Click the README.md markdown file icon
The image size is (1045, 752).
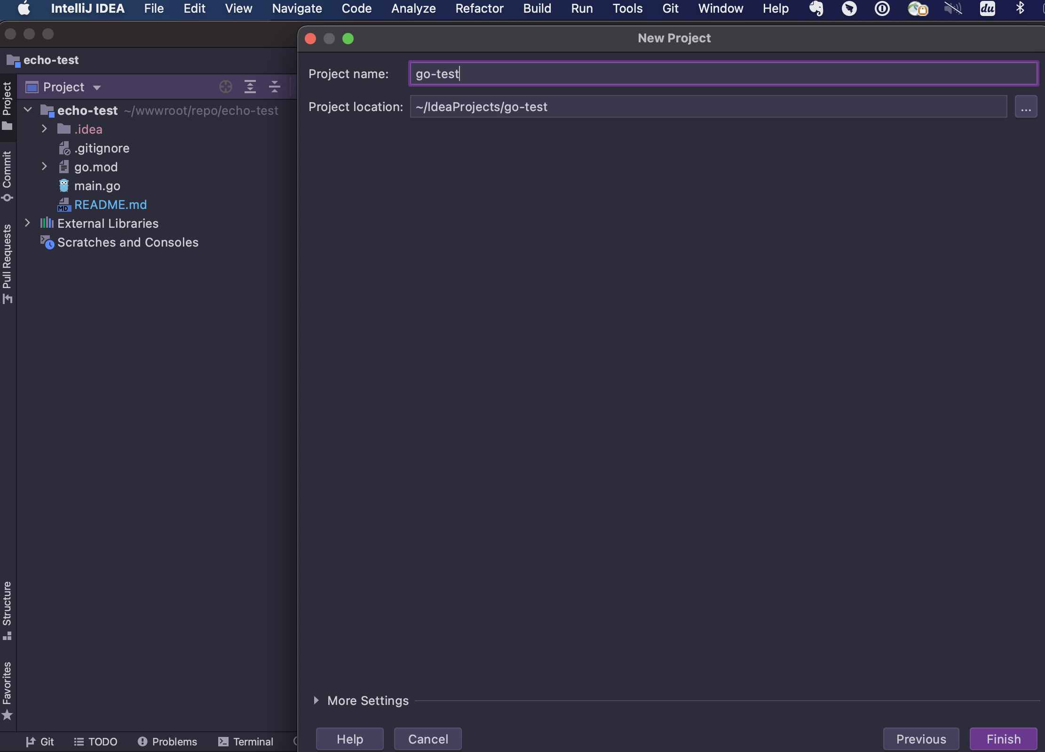tap(64, 205)
